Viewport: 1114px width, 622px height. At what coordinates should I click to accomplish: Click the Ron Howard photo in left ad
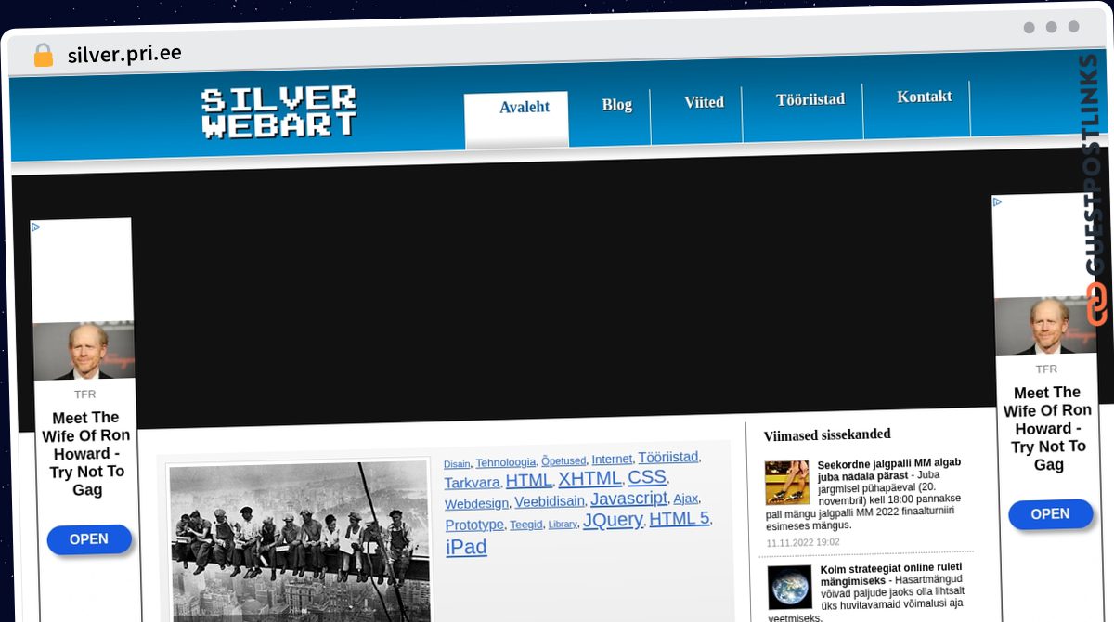[x=84, y=350]
